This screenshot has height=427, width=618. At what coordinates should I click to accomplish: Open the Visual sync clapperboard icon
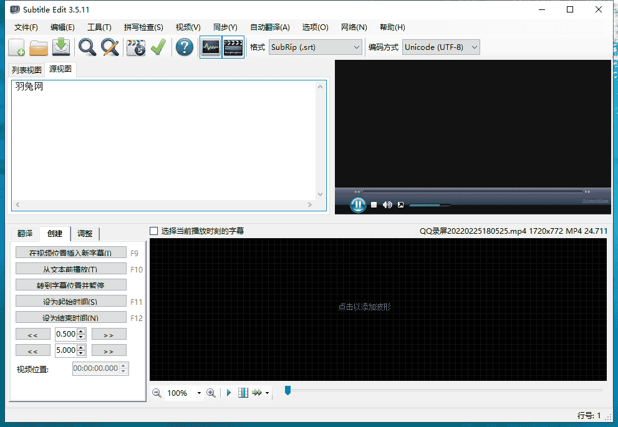tap(136, 47)
